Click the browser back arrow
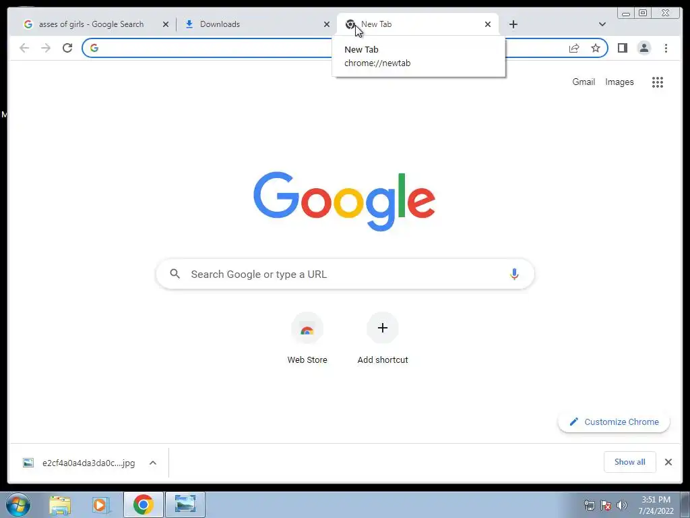Viewport: 690px width, 518px height. tap(24, 48)
